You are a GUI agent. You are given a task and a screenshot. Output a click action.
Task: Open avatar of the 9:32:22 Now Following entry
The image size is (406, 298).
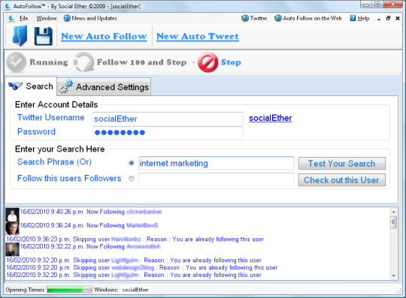(x=12, y=249)
